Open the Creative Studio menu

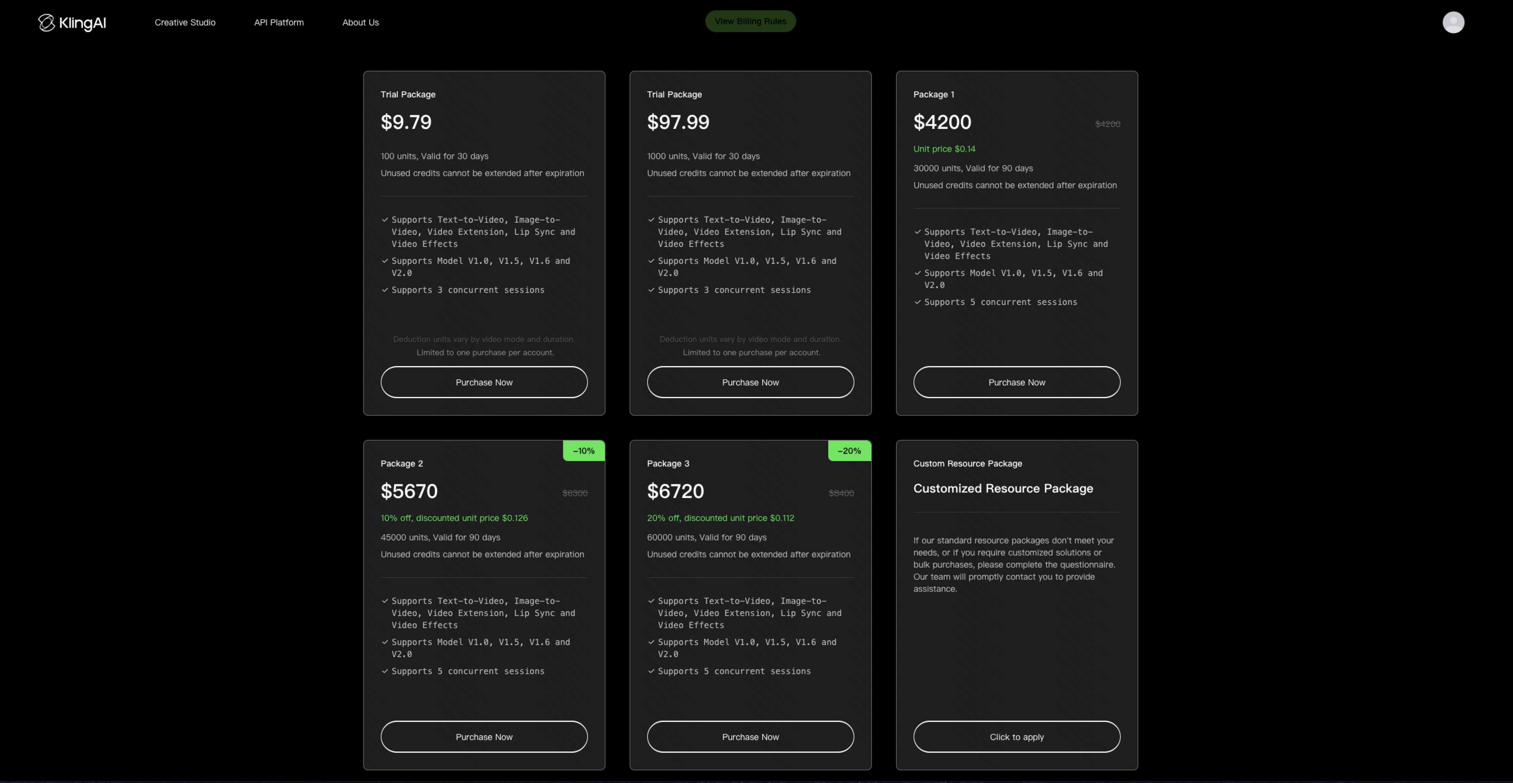click(x=185, y=22)
